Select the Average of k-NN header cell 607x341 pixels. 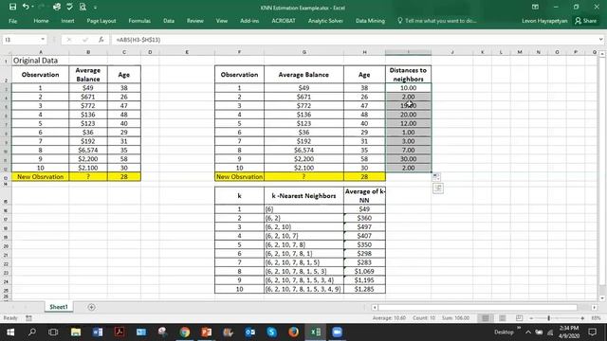point(364,196)
